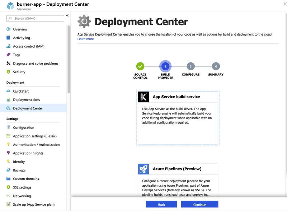Jump to completed Source Control step
This screenshot has width=287, height=211.
[x=140, y=66]
